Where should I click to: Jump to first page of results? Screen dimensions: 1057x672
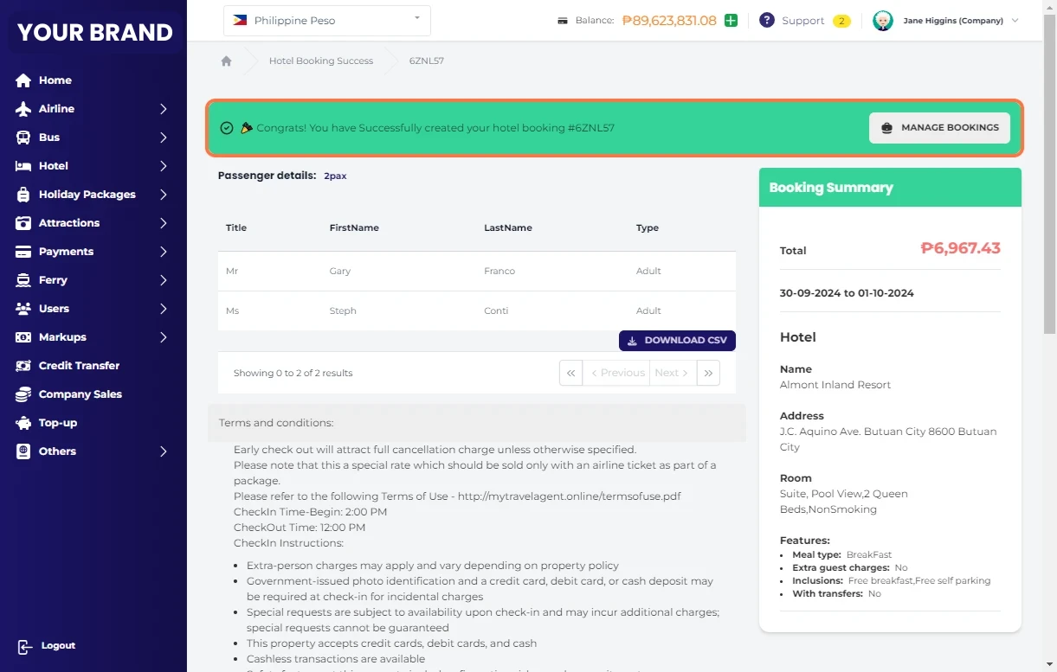click(570, 373)
